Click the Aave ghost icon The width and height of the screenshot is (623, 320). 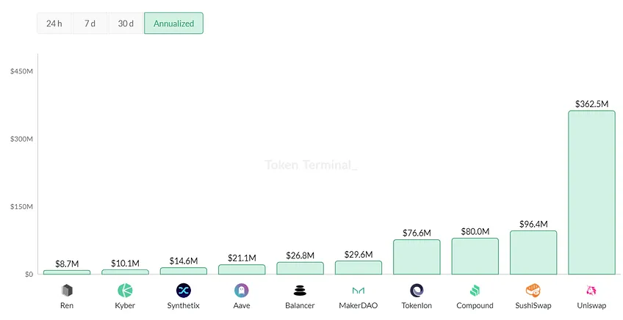242,291
